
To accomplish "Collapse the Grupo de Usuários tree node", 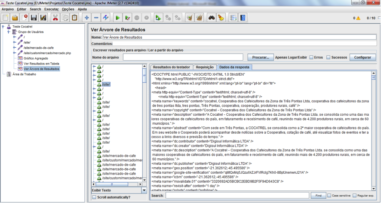I will tap(9, 32).
